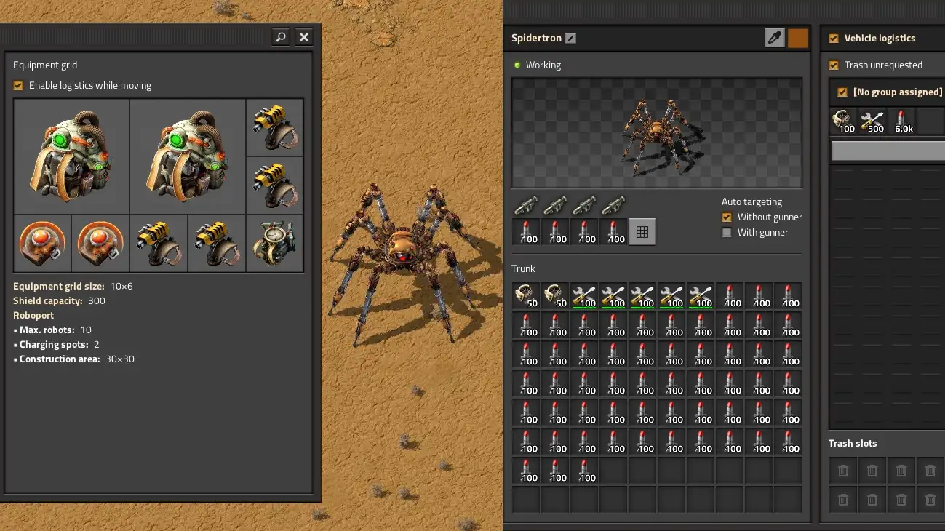Select the rocket ammo in the first ammo slot

(x=527, y=233)
